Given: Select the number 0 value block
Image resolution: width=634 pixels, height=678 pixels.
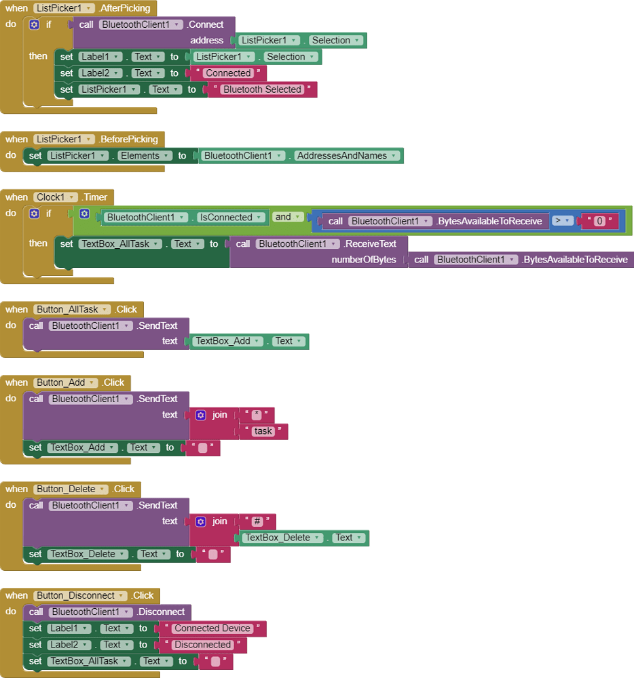Looking at the screenshot, I should (600, 220).
